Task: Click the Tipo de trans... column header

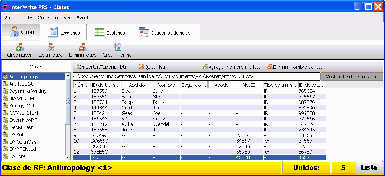Action: click(x=281, y=85)
